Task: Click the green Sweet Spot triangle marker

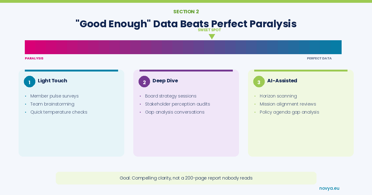Action: [x=212, y=36]
